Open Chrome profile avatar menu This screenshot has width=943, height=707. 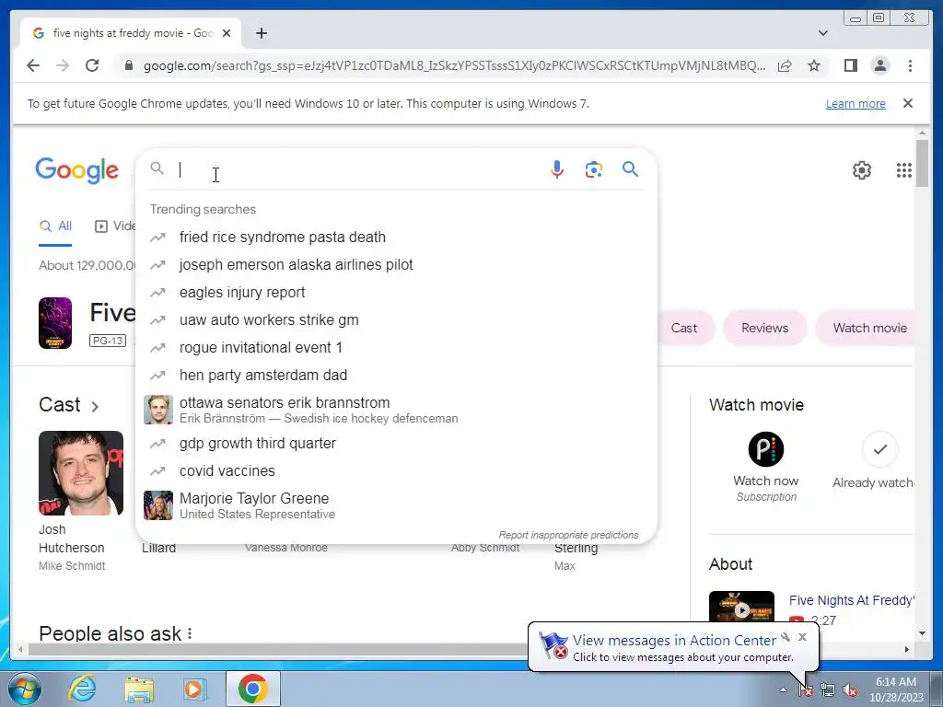click(x=880, y=65)
